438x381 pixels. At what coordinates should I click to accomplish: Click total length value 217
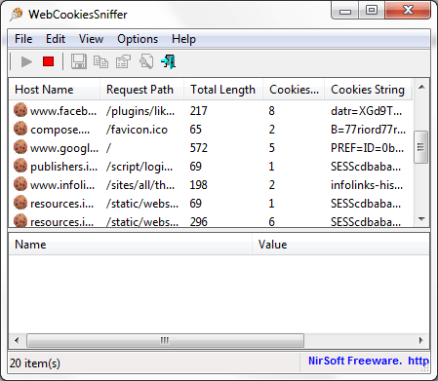pyautogui.click(x=198, y=111)
